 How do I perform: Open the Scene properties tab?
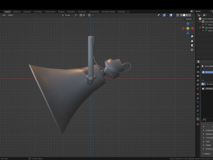pos(198,84)
